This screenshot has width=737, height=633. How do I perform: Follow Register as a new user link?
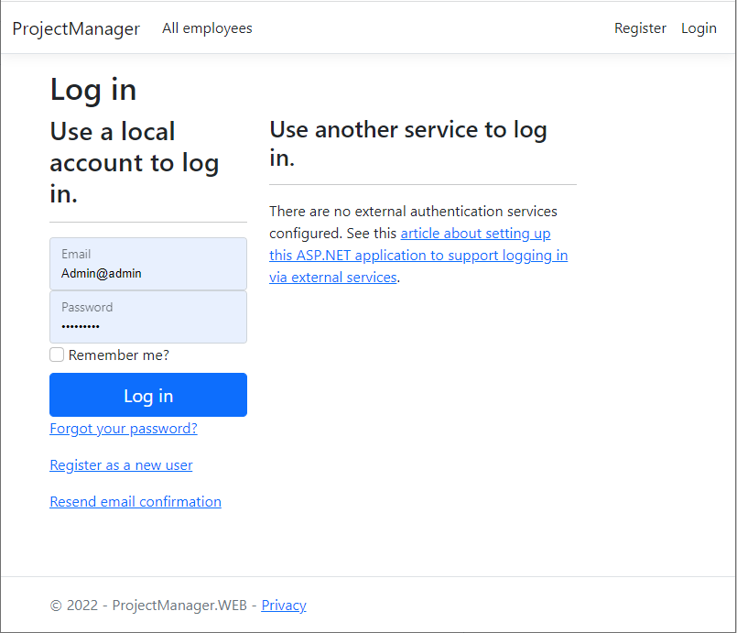pos(121,465)
